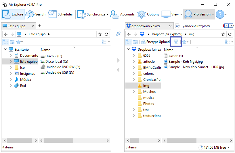The width and height of the screenshot is (235, 153).
Task: Click Dropbox [air explorer] breadcrumb
Action: click(167, 34)
